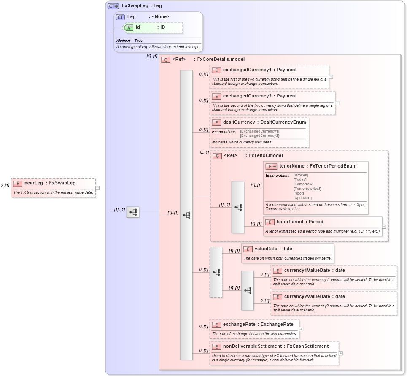Click 'tenorName : FxTenorPeriodEnum' label
This screenshot has width=407, height=376.
coord(318,166)
